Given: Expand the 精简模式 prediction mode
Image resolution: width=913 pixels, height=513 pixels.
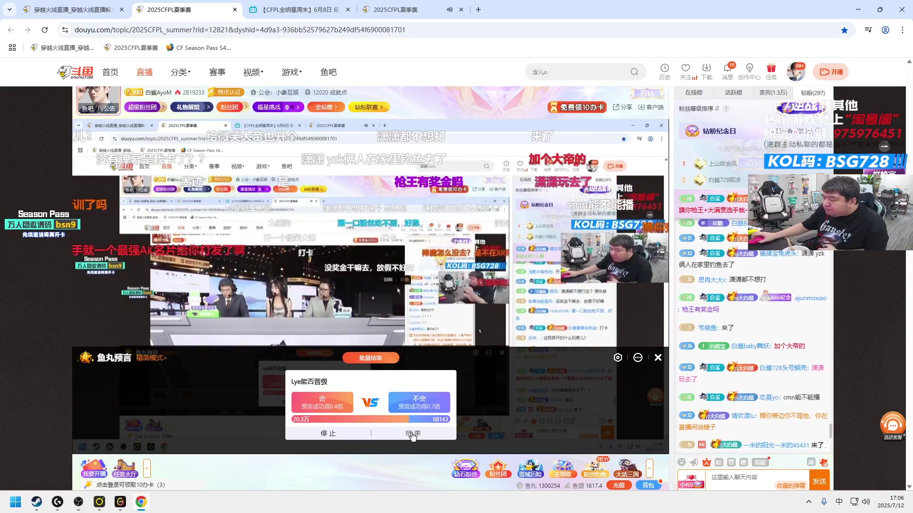Looking at the screenshot, I should coord(151,358).
